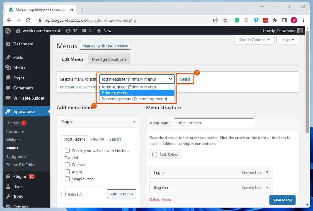Screen dimensions: 313x211
Task: Open Tools in the sidebar
Action: click(18, 197)
